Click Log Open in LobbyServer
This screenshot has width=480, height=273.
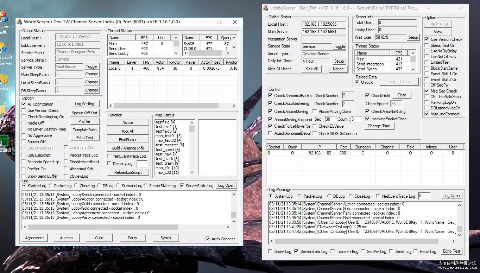tap(451, 196)
